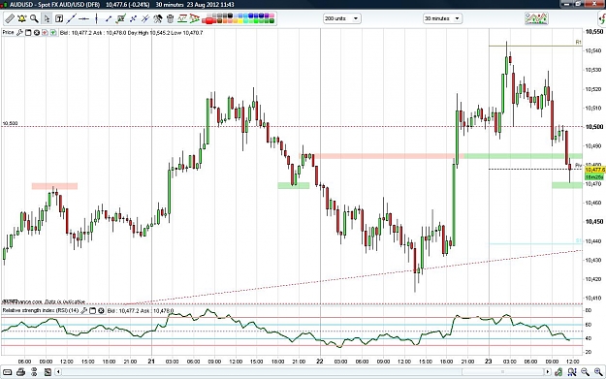The height and width of the screenshot is (379, 606).
Task: Click the R1 resistance level label
Action: point(578,42)
